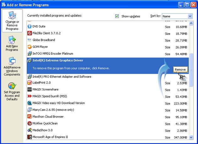The image size is (198, 144).
Task: Select Microsoft Age of Empires II entry
Action: pos(108,137)
